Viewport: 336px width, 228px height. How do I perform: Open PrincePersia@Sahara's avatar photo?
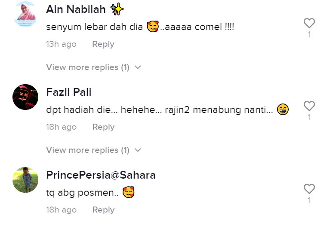pos(25,180)
